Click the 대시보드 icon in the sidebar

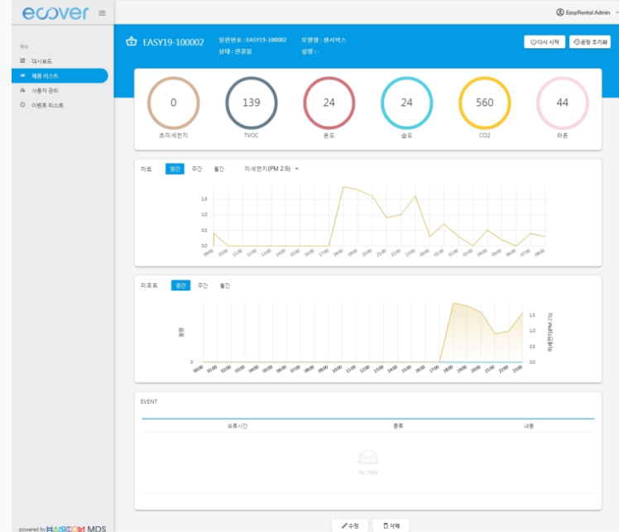click(22, 61)
